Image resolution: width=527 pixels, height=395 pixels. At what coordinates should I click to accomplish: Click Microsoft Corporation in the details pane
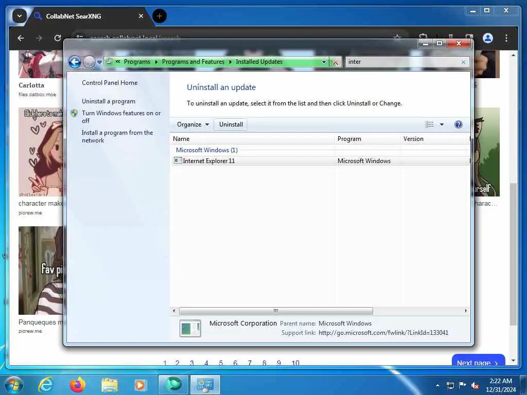point(243,323)
